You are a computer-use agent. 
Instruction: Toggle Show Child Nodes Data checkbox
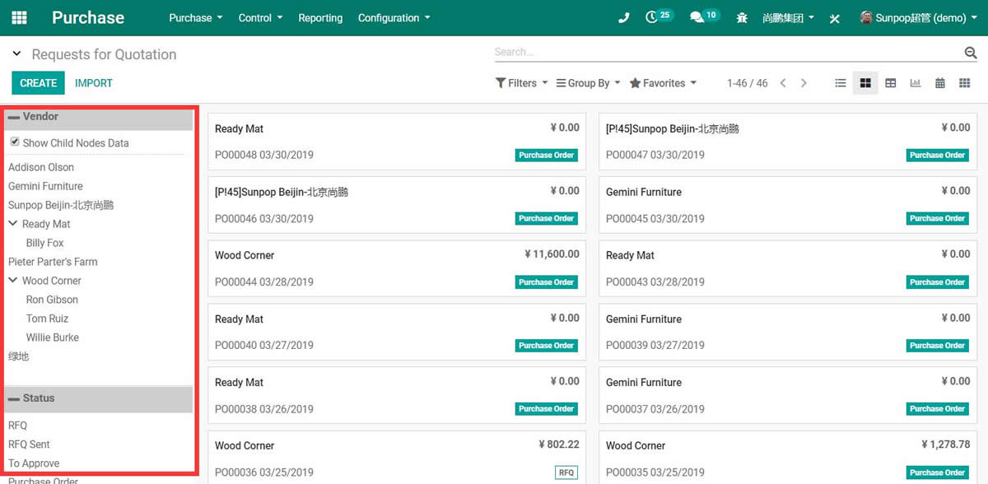(15, 142)
